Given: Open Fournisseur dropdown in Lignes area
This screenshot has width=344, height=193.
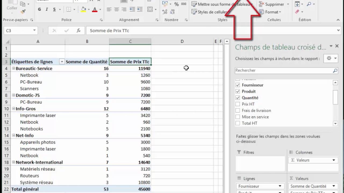Looking at the screenshot, I should click(x=280, y=186).
